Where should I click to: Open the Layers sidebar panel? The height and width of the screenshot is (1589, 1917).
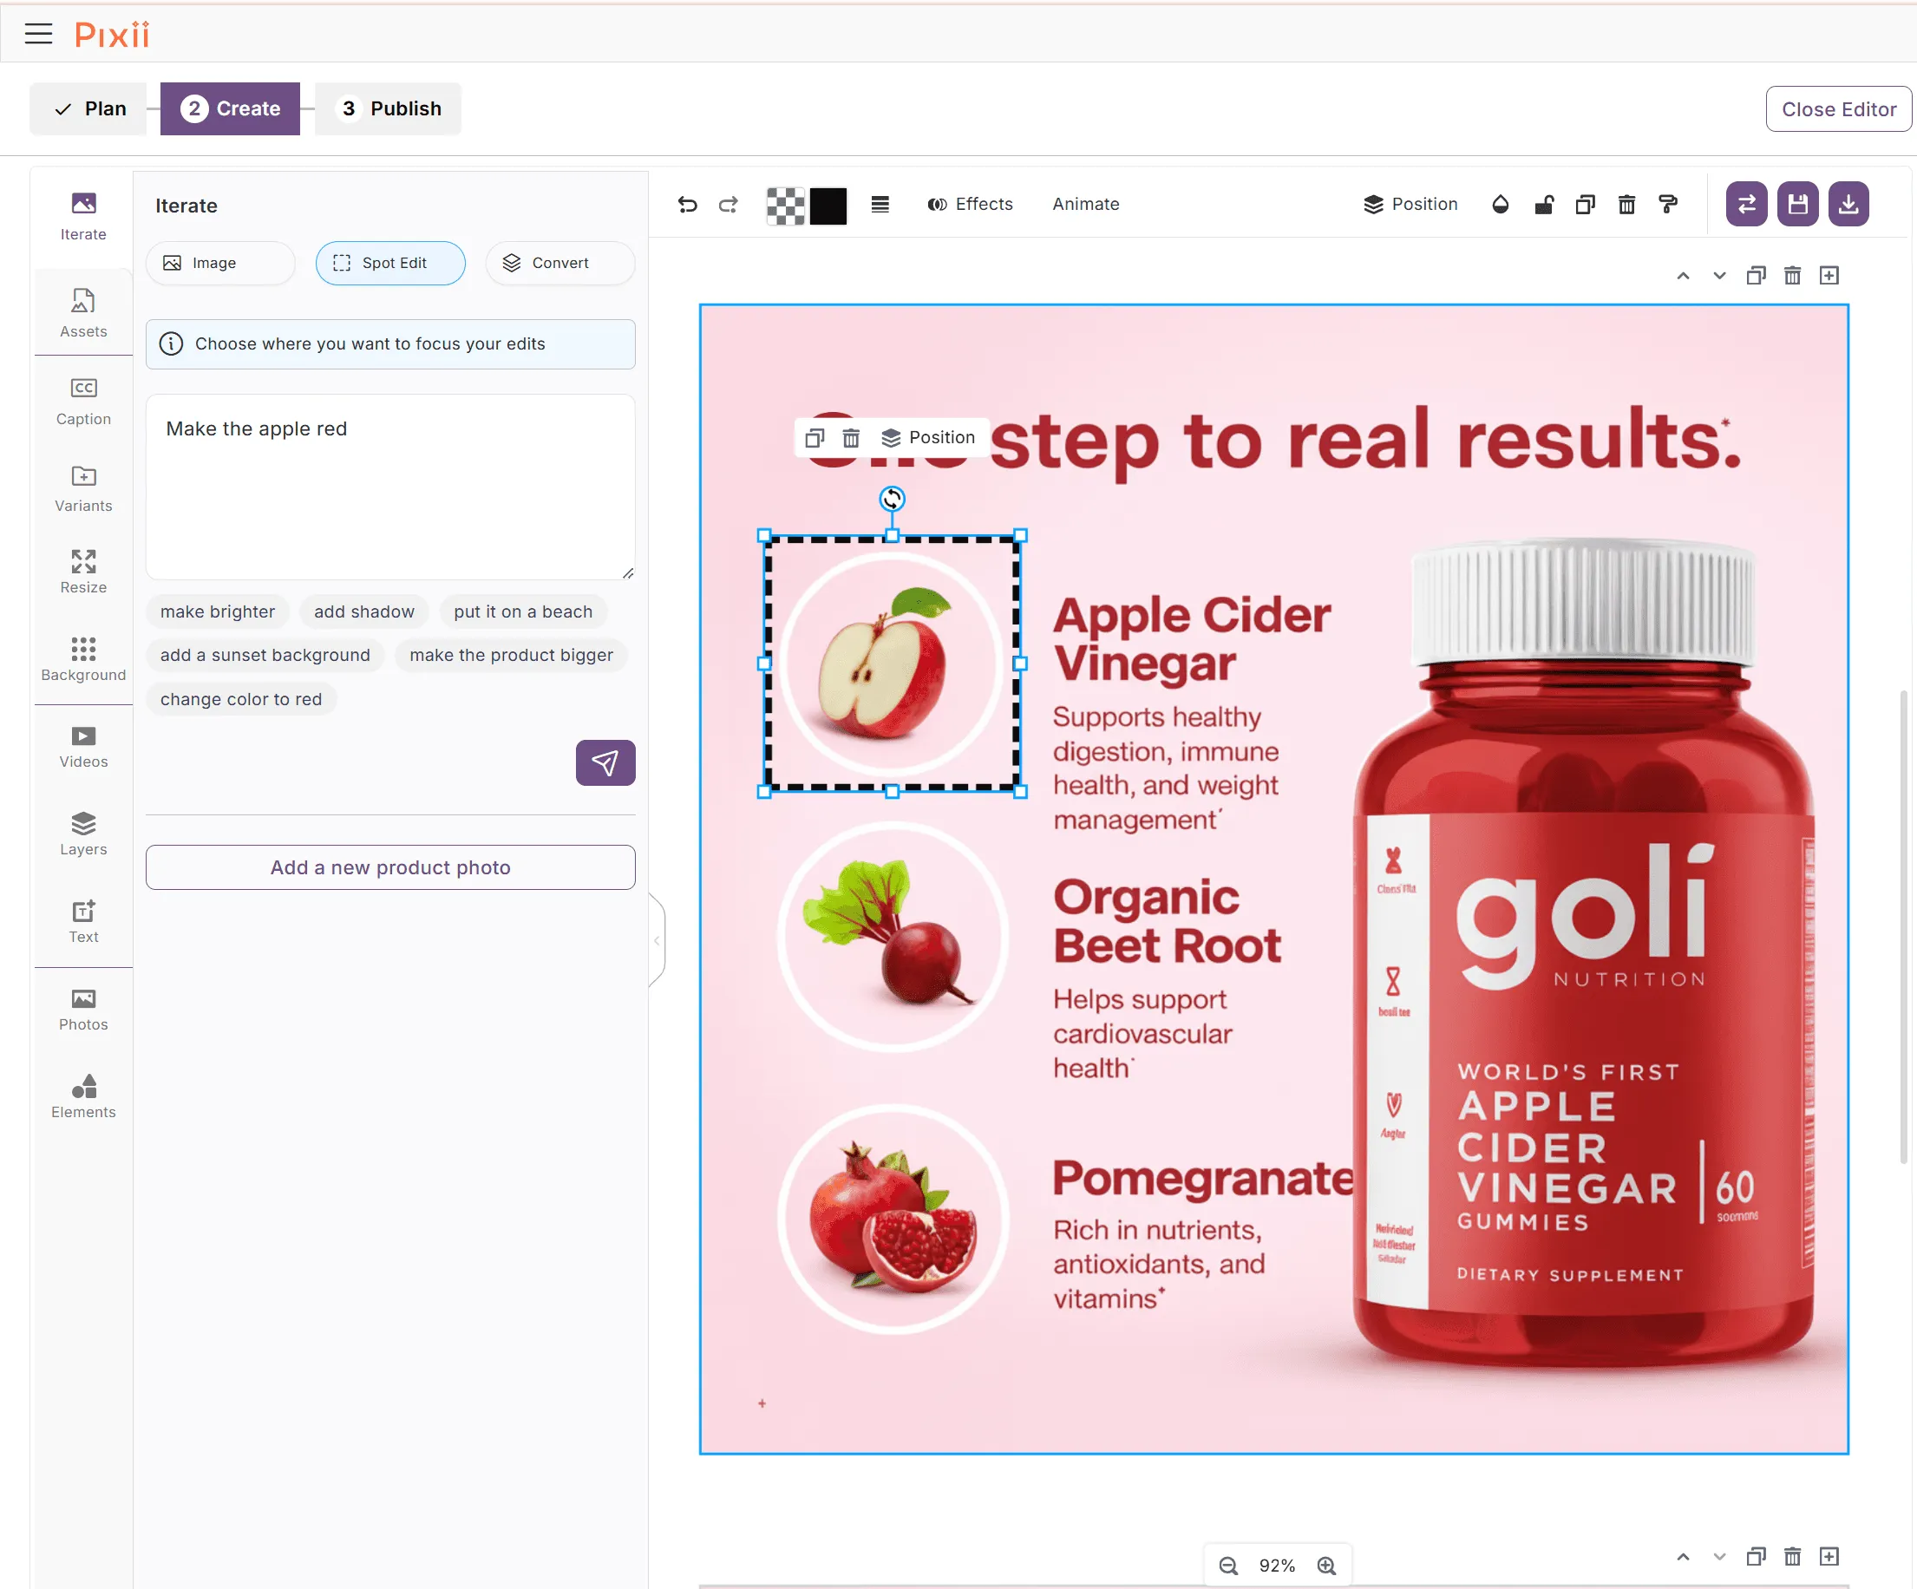click(x=83, y=834)
